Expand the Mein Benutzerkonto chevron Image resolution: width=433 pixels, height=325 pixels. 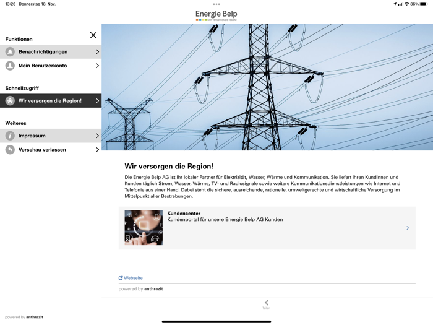click(x=97, y=66)
